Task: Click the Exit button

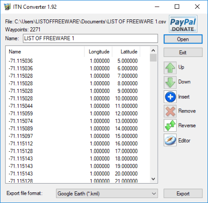Action: point(183,52)
